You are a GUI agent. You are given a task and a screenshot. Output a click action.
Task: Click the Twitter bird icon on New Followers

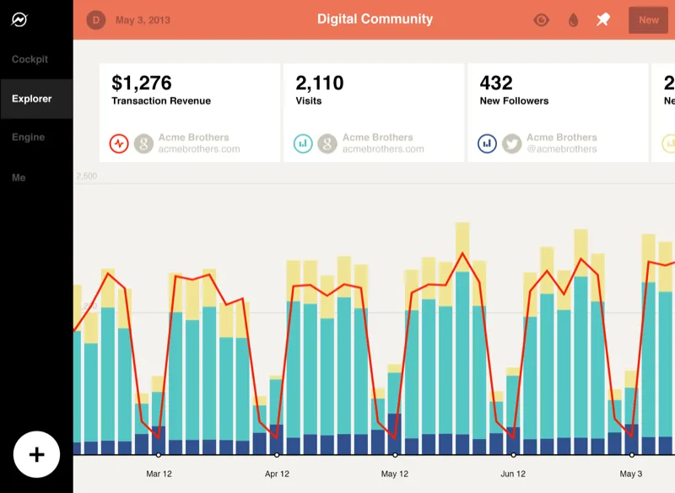pyautogui.click(x=512, y=144)
